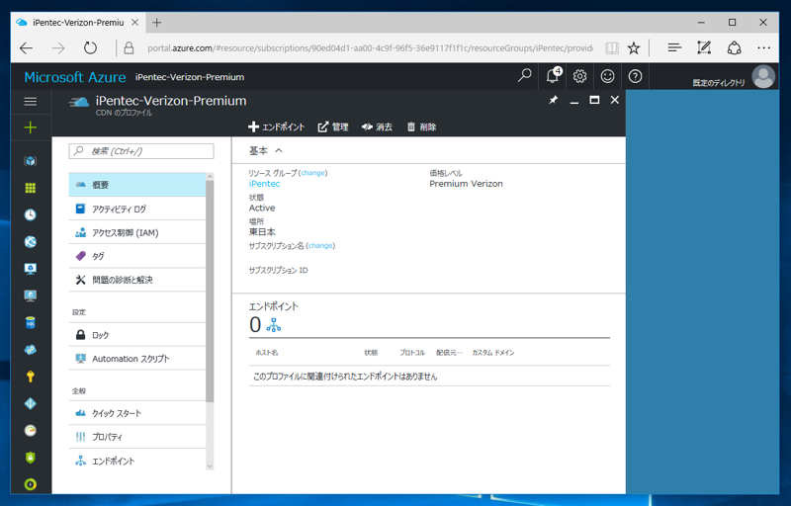Click the left menu scrollbar down arrow
Screen dimensions: 791x506
pyautogui.click(x=210, y=466)
